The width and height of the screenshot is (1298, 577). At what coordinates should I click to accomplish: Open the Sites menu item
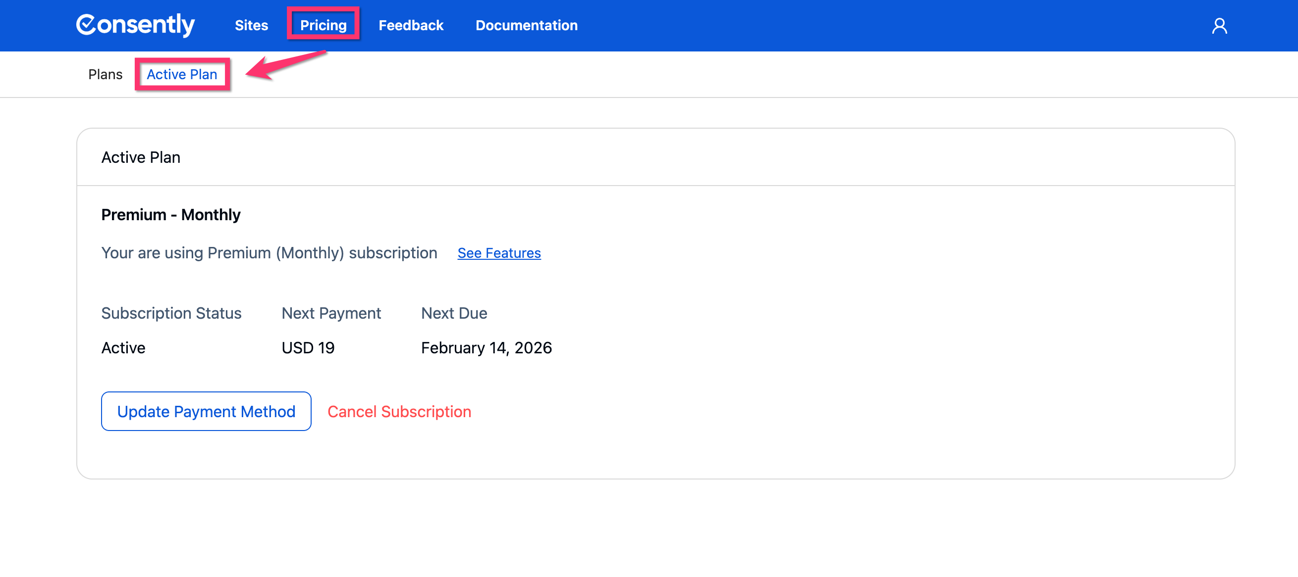[251, 25]
